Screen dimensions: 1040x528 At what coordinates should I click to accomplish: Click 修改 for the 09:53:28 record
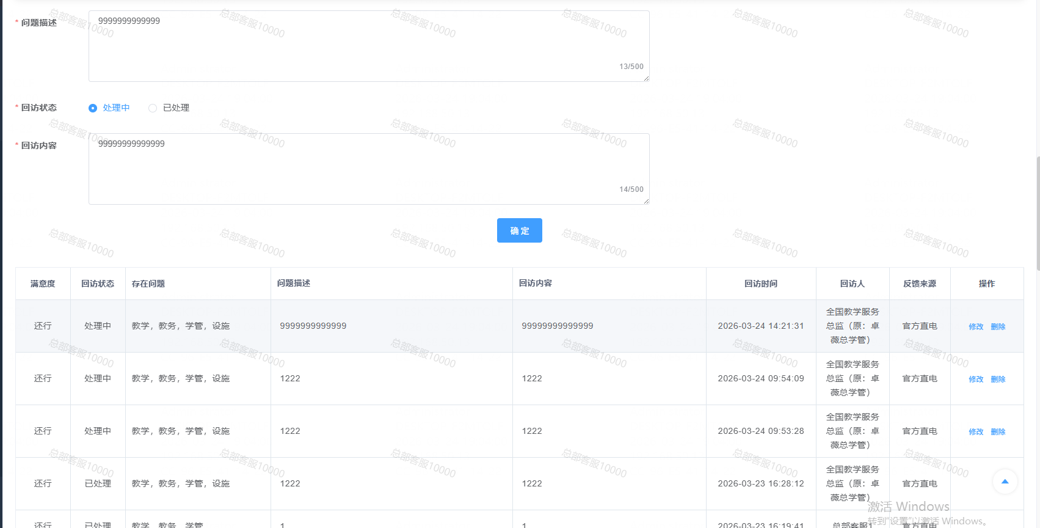point(976,432)
